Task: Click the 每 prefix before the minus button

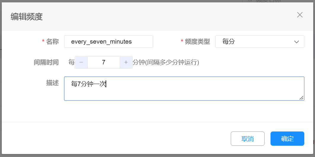Action: pyautogui.click(x=71, y=62)
